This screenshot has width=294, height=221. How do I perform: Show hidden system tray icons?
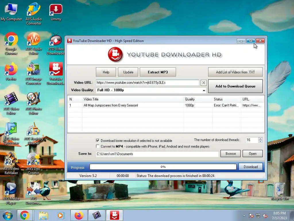(x=244, y=216)
